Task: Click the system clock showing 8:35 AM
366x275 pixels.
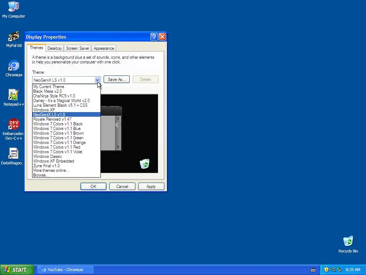Action: [353, 270]
